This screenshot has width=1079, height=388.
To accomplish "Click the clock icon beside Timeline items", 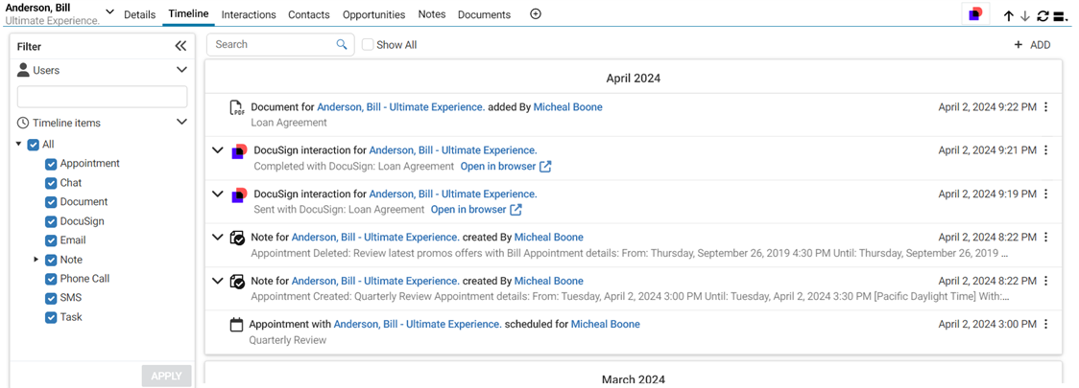I will [23, 123].
